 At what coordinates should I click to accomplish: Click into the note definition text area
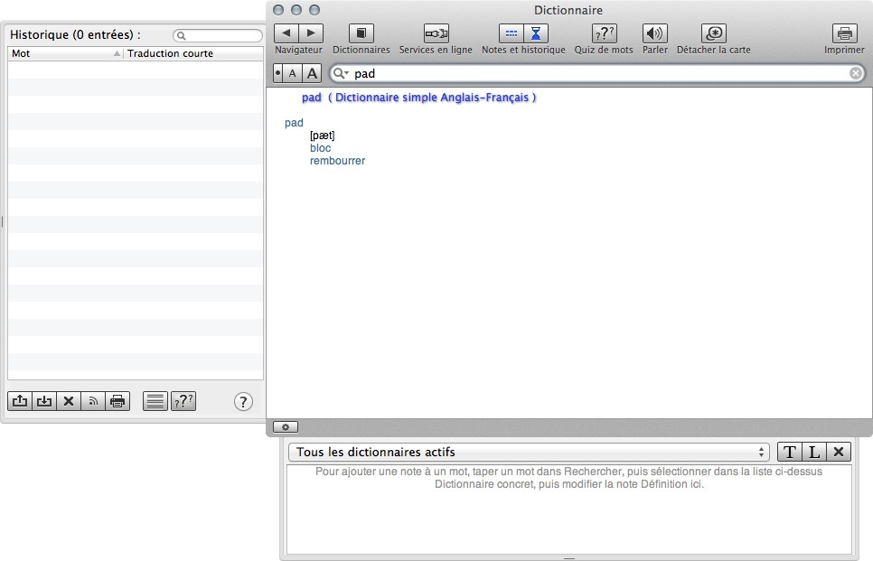point(569,510)
